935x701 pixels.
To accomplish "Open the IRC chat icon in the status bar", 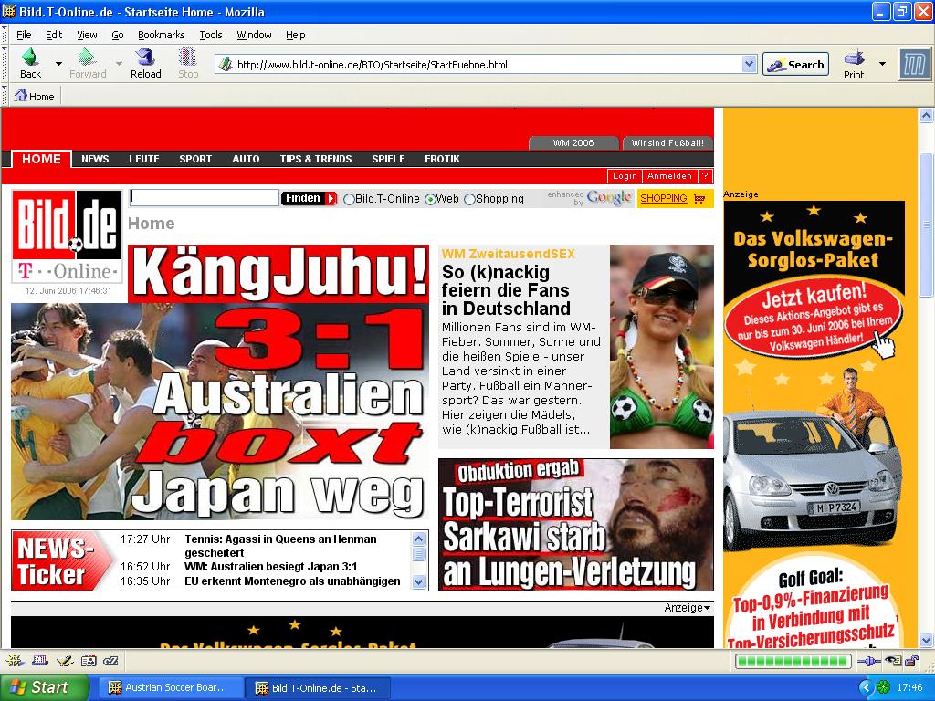I will click(110, 661).
